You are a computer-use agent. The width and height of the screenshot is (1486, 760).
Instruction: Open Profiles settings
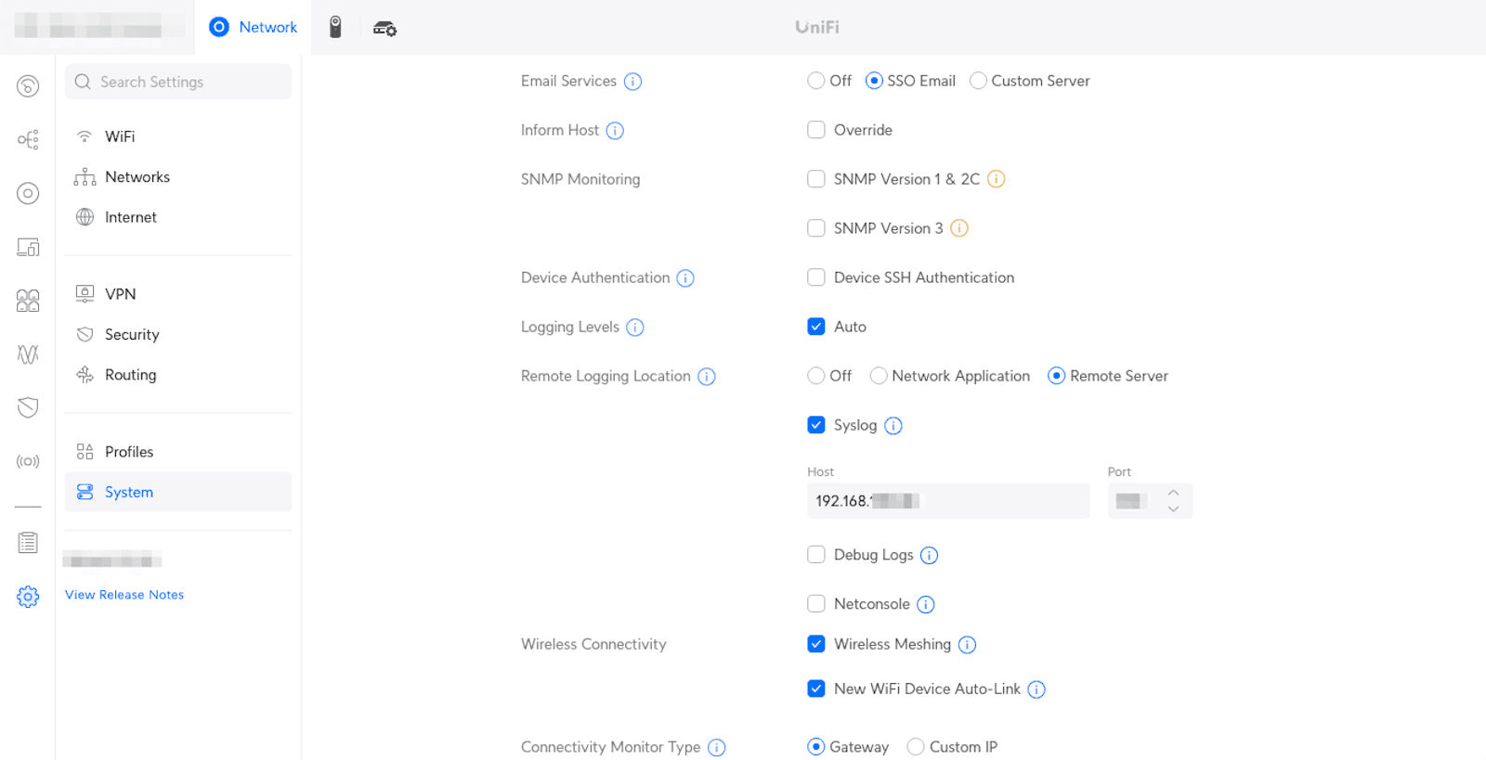(178, 452)
